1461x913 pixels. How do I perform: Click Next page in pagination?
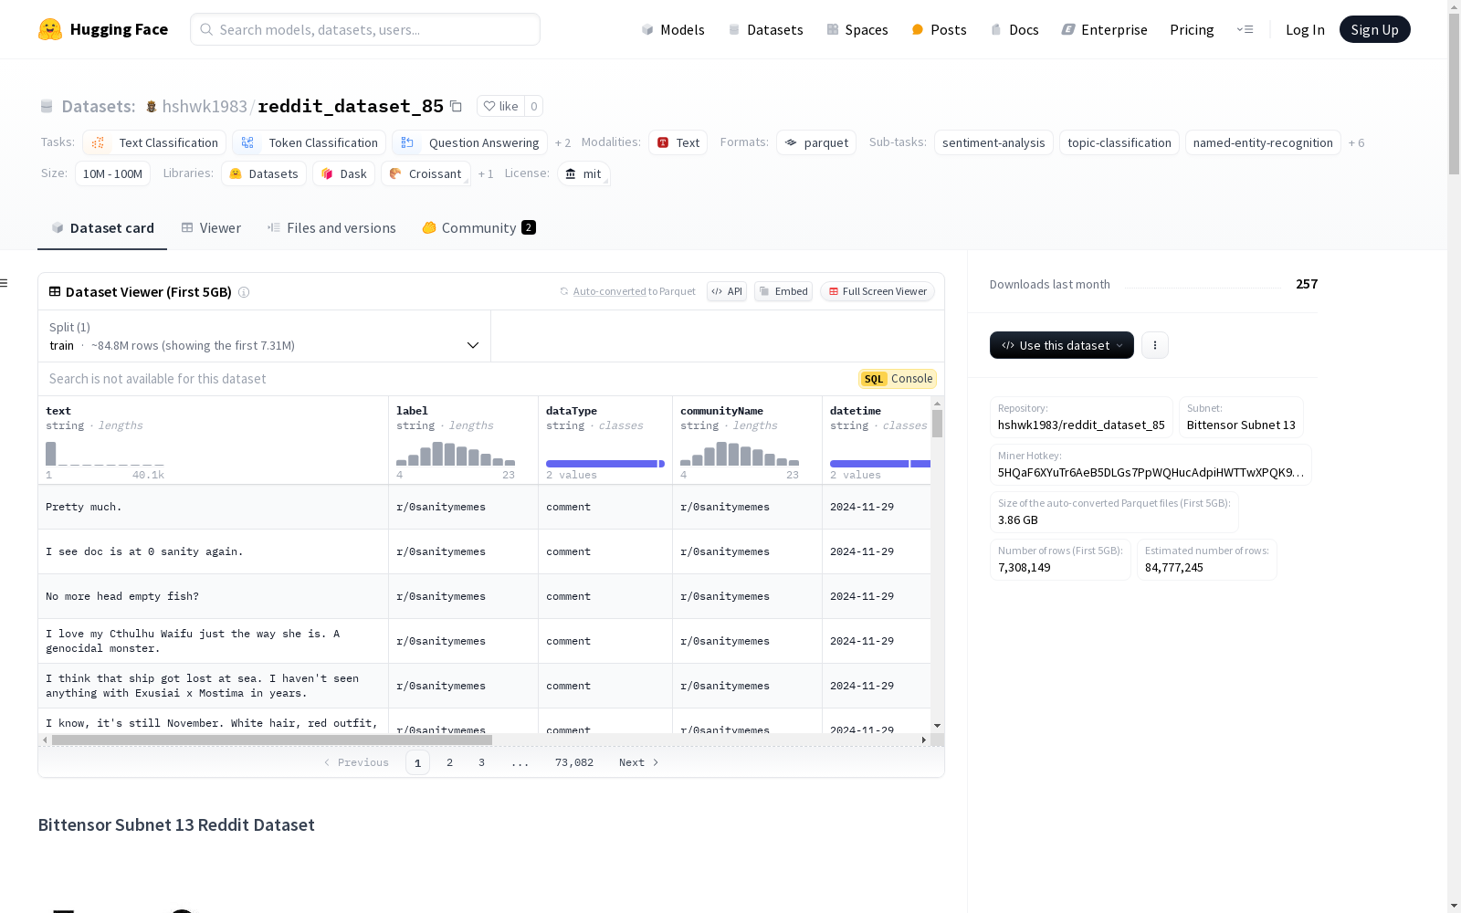tap(638, 762)
